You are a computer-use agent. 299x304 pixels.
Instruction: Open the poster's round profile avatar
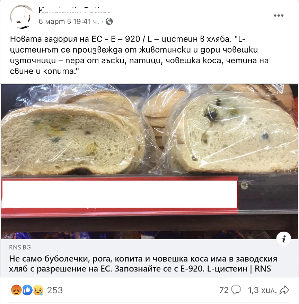pyautogui.click(x=21, y=17)
